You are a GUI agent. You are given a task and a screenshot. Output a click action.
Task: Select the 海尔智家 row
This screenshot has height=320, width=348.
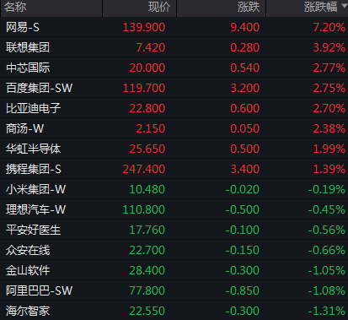tap(174, 311)
